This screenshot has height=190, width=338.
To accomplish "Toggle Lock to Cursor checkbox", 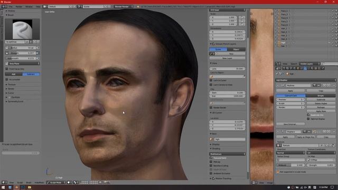I will click(211, 80).
